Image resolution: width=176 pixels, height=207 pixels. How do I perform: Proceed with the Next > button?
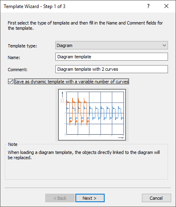tap(90, 198)
